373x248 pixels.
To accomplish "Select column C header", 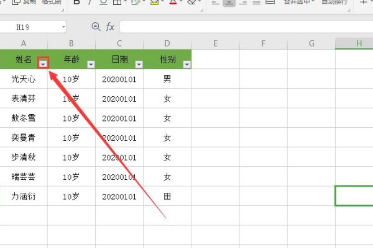I will click(x=119, y=43).
